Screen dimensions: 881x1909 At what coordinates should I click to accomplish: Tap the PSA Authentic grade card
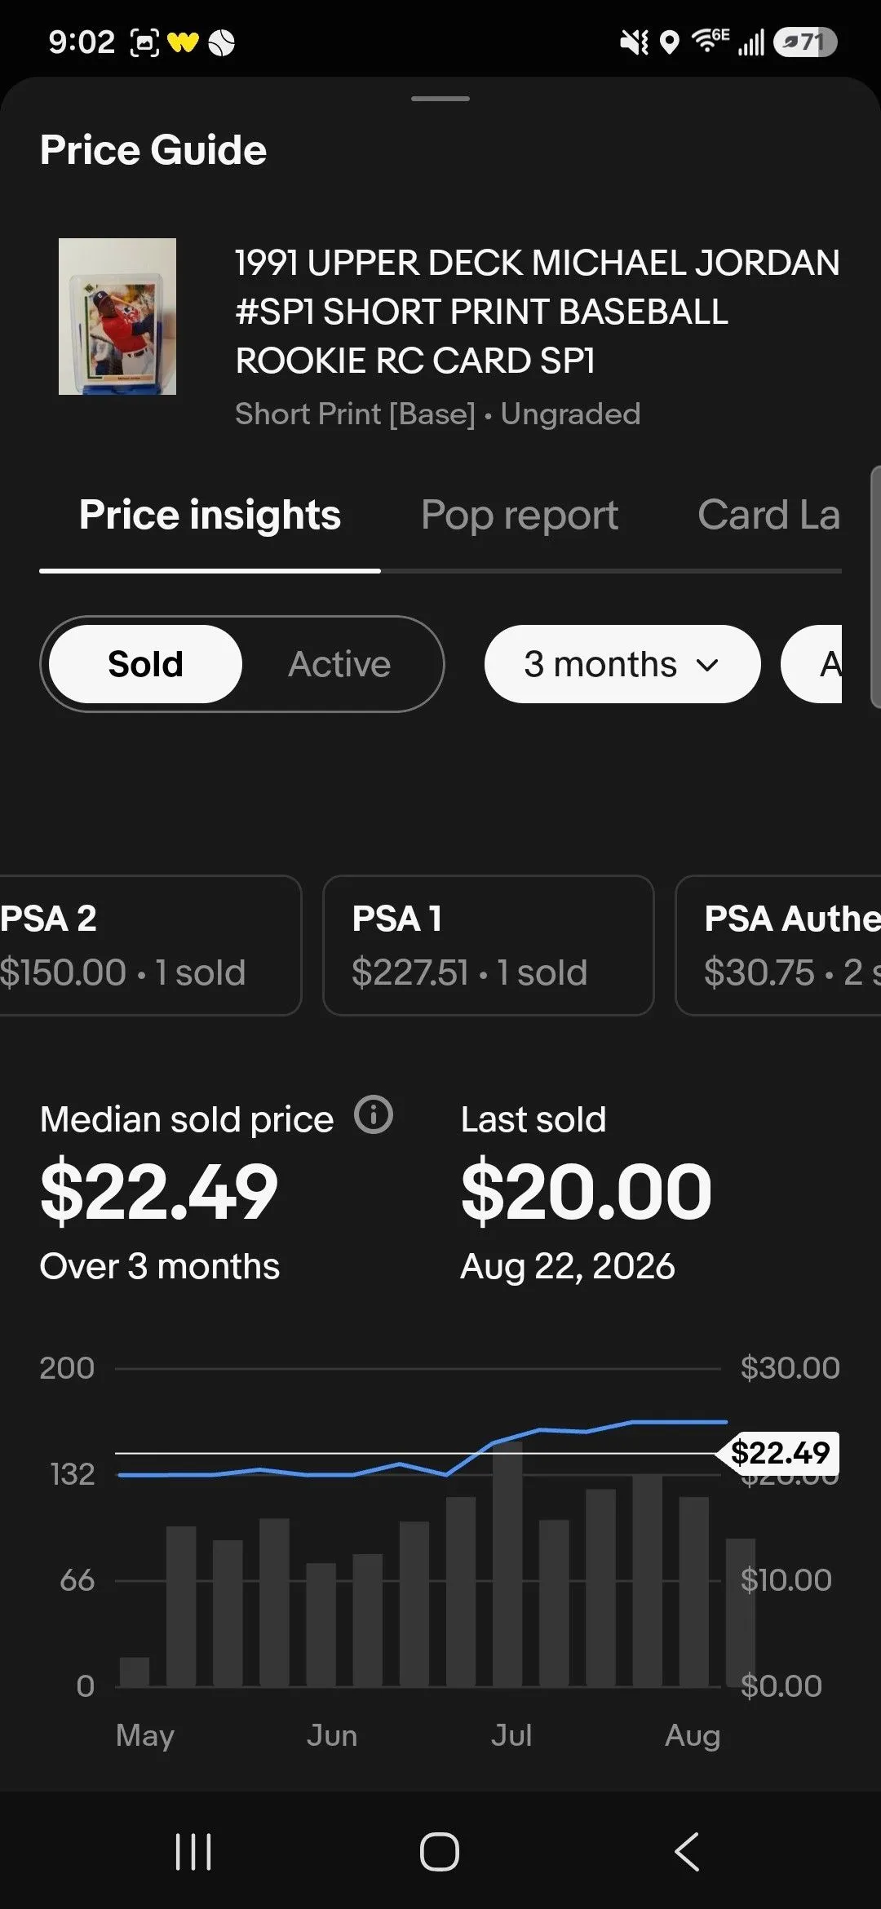[x=778, y=946]
